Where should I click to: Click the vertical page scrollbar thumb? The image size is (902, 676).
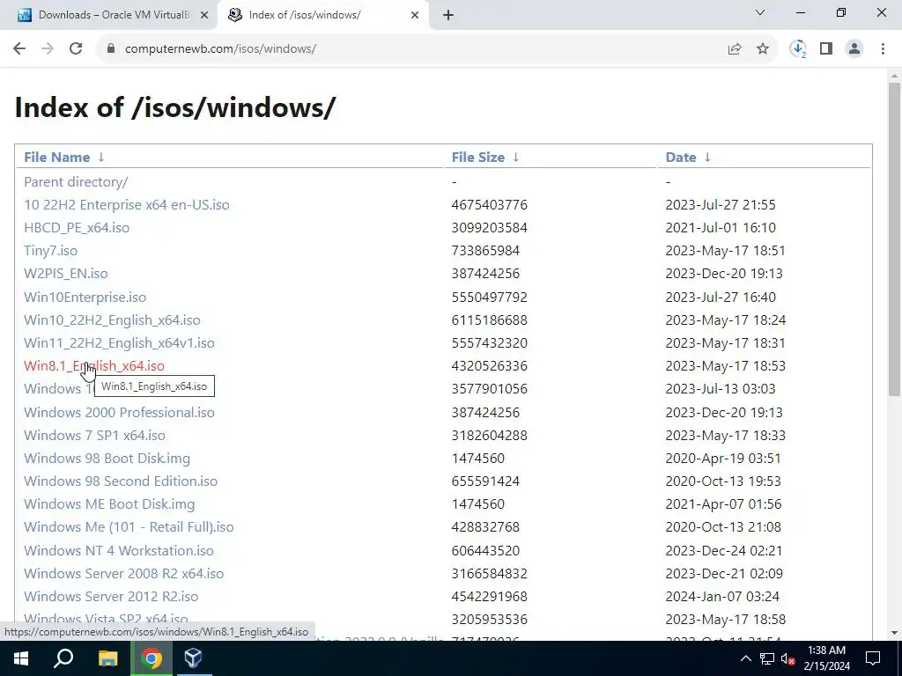[x=894, y=239]
